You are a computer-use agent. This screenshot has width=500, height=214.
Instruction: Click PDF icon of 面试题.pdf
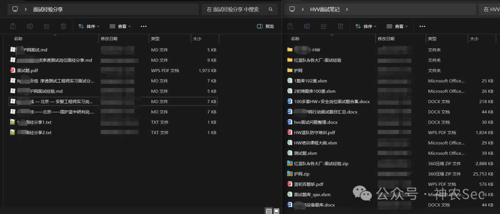click(x=13, y=70)
